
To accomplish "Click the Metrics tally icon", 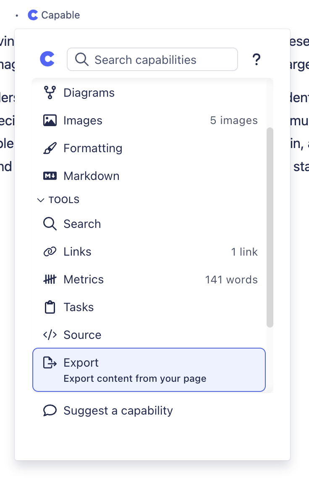I will coord(50,280).
